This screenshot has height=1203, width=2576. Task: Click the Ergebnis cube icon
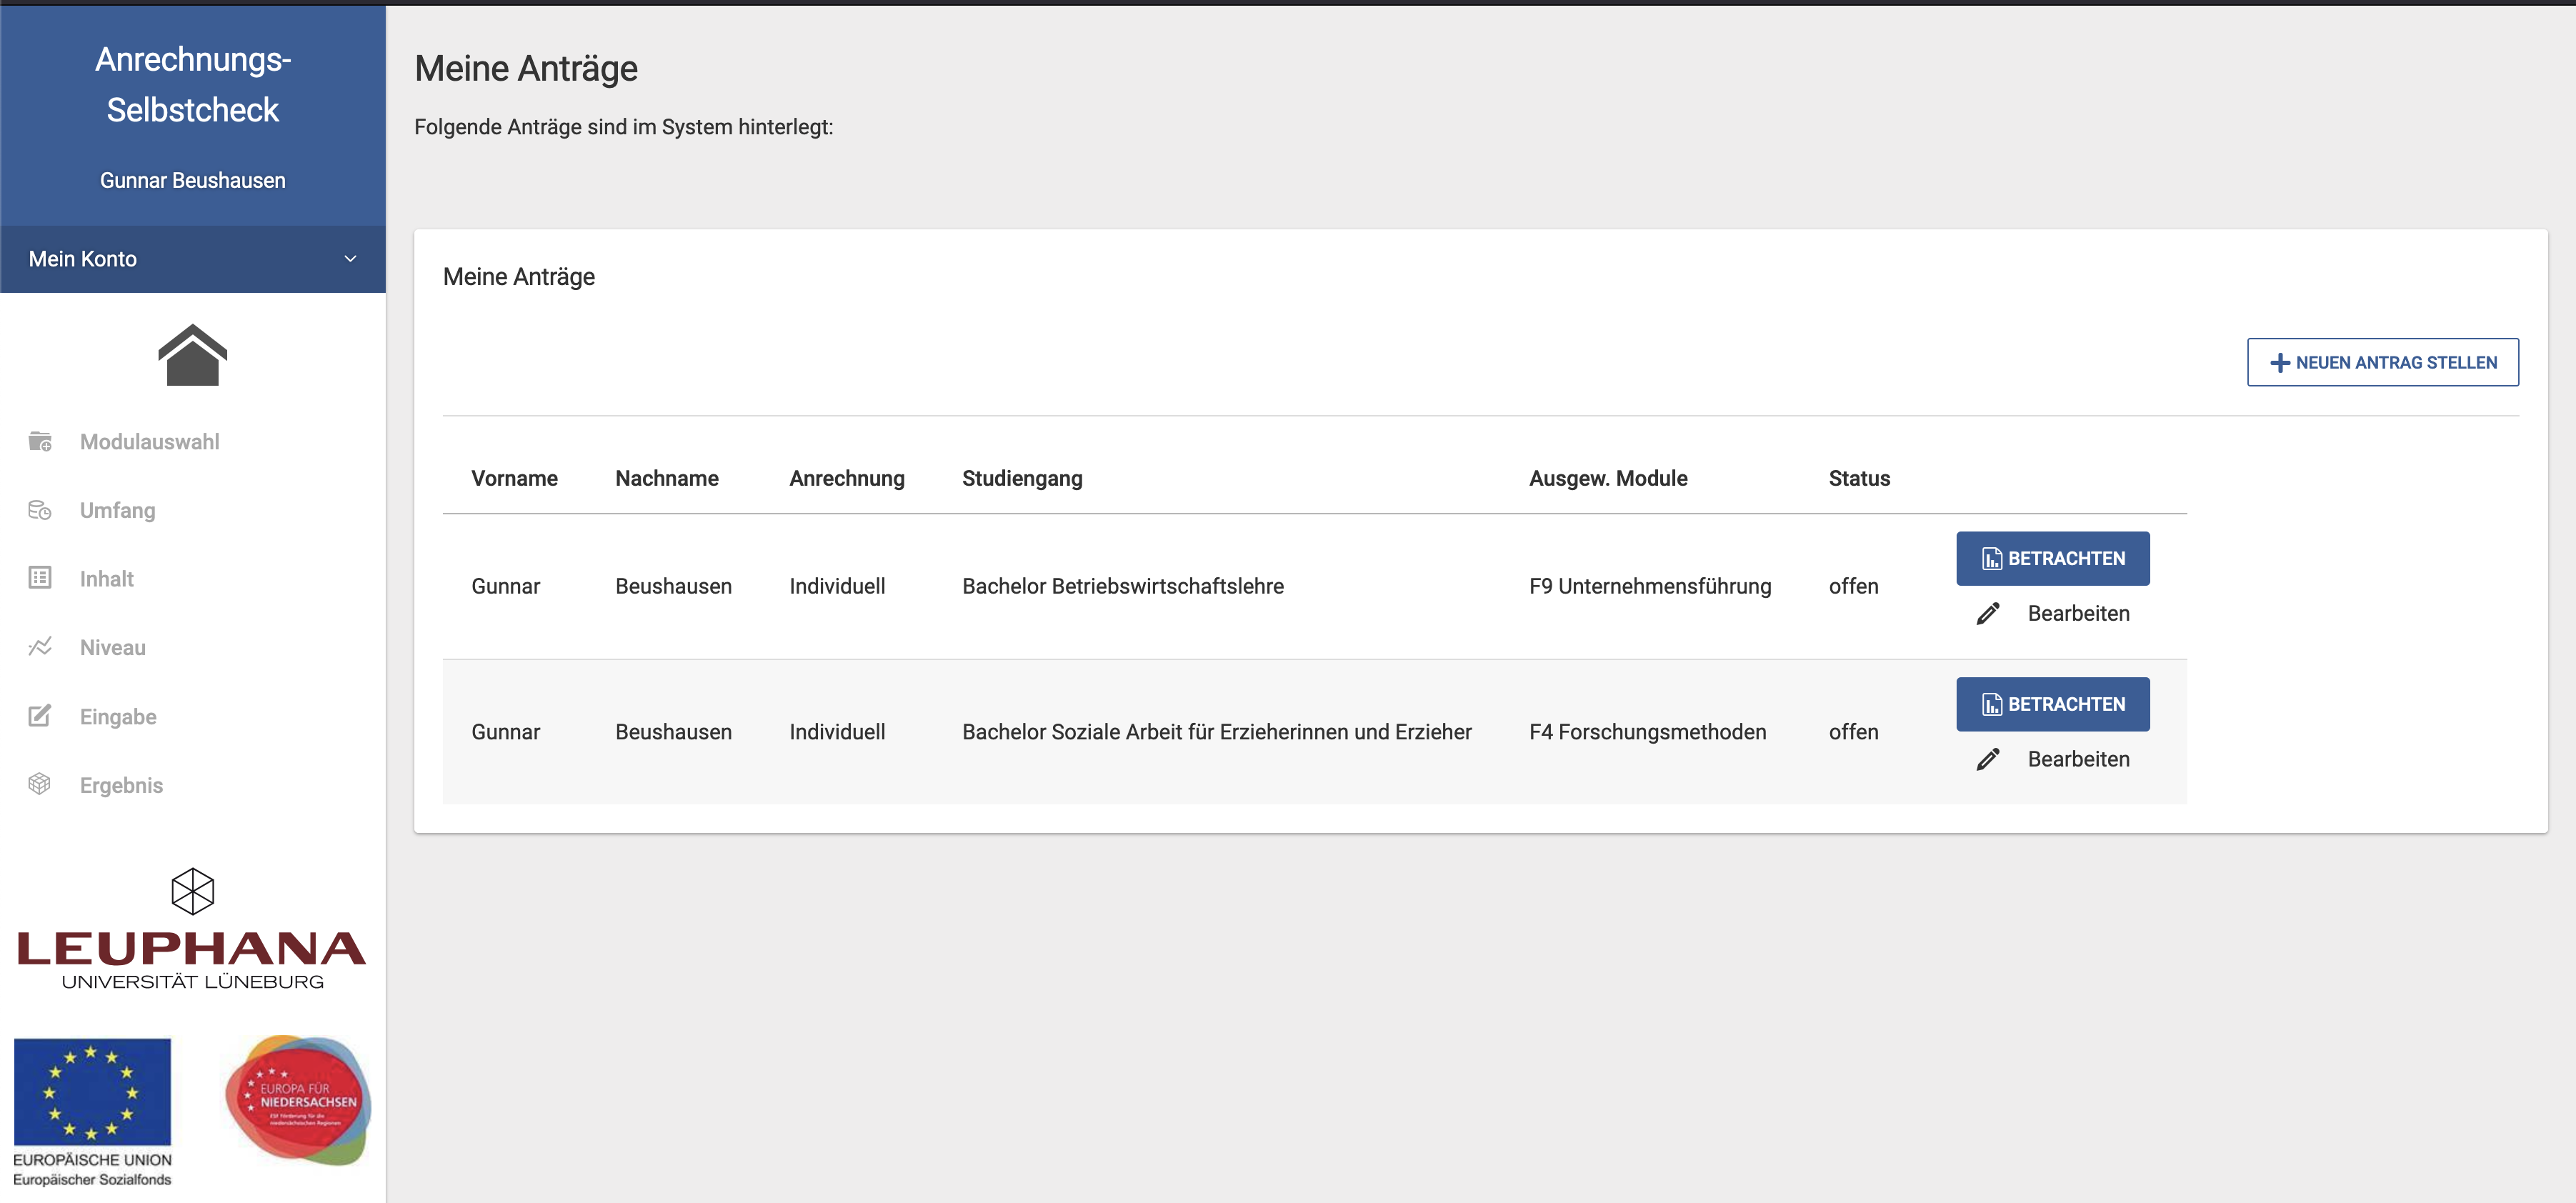click(x=40, y=784)
